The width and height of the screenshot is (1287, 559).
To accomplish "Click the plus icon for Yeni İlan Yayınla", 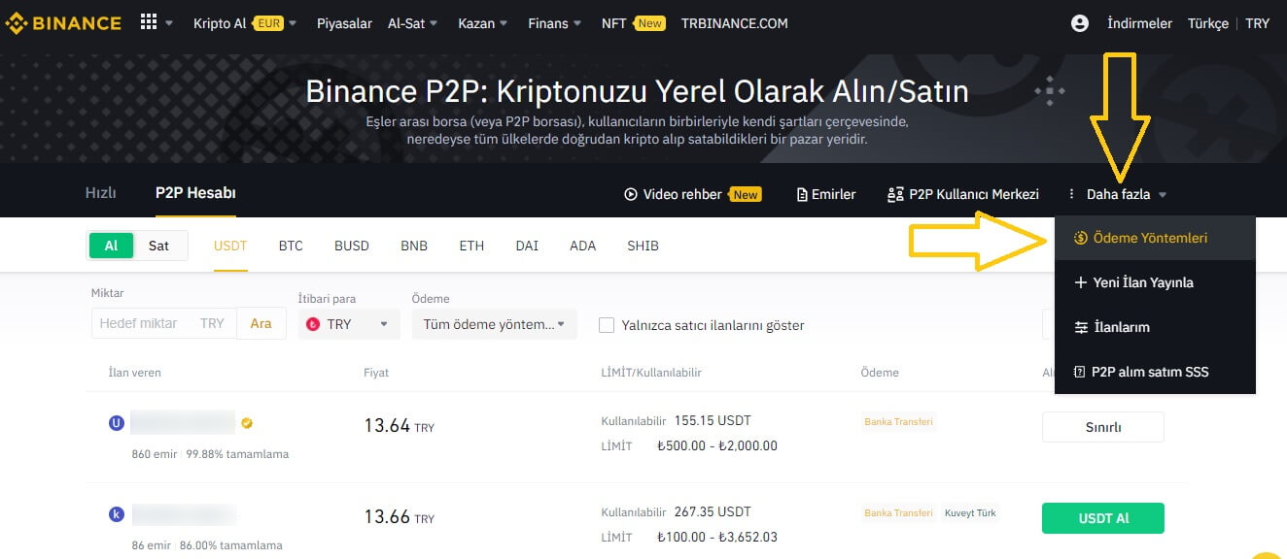I will (x=1080, y=282).
